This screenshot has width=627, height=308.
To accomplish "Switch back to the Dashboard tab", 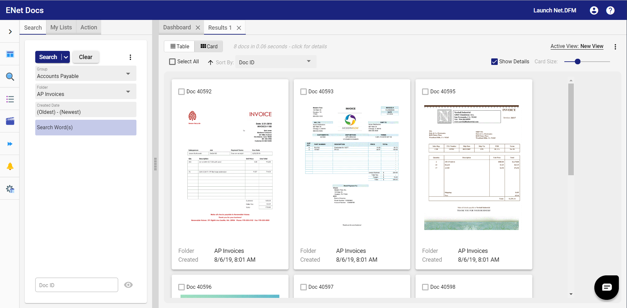I will [x=177, y=27].
